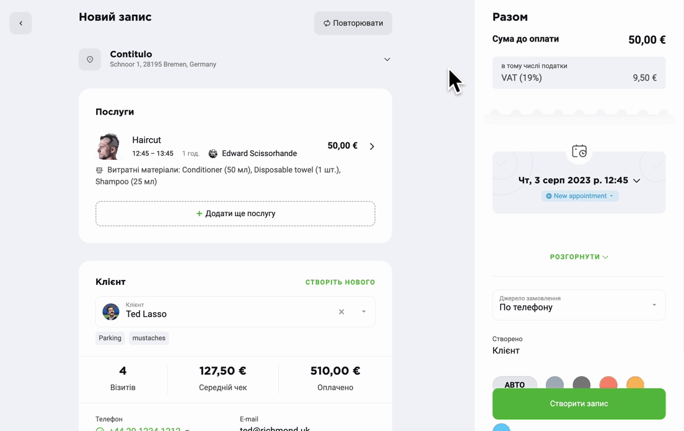Viewport: 684px width, 431px height.
Task: Open the order source dropdown 'По телефону'
Action: tap(579, 305)
